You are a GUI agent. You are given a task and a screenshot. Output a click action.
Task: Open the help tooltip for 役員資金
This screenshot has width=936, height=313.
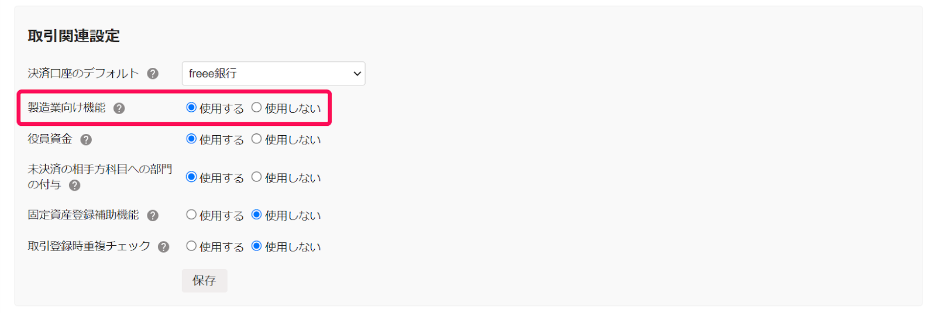86,140
